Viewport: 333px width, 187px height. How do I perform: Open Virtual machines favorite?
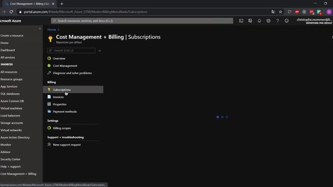pyautogui.click(x=11, y=109)
